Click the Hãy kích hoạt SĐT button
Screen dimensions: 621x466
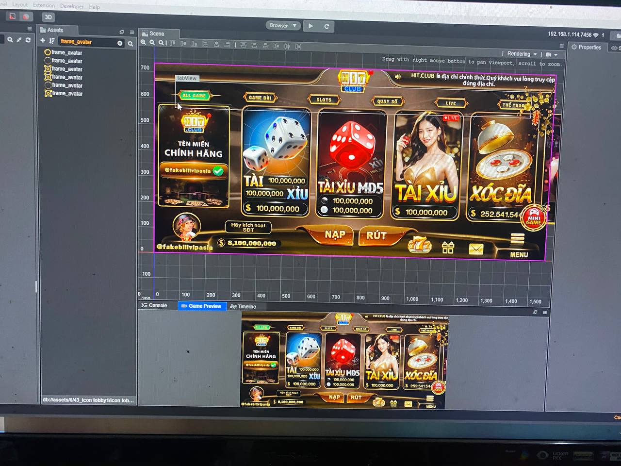248,227
